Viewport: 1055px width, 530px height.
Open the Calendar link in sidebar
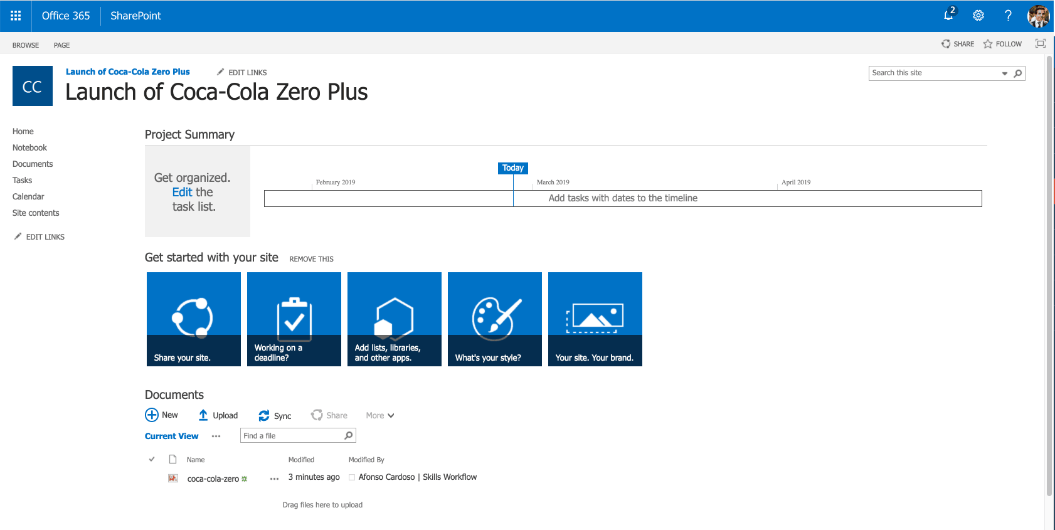point(28,196)
